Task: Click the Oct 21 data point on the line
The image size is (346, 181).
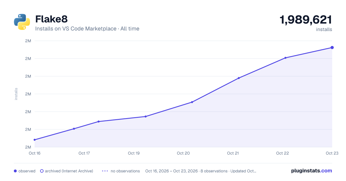Action: point(239,78)
